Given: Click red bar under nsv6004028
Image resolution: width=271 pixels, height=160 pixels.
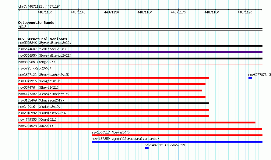Looking at the screenshot, I should pyautogui.click(x=140, y=129).
